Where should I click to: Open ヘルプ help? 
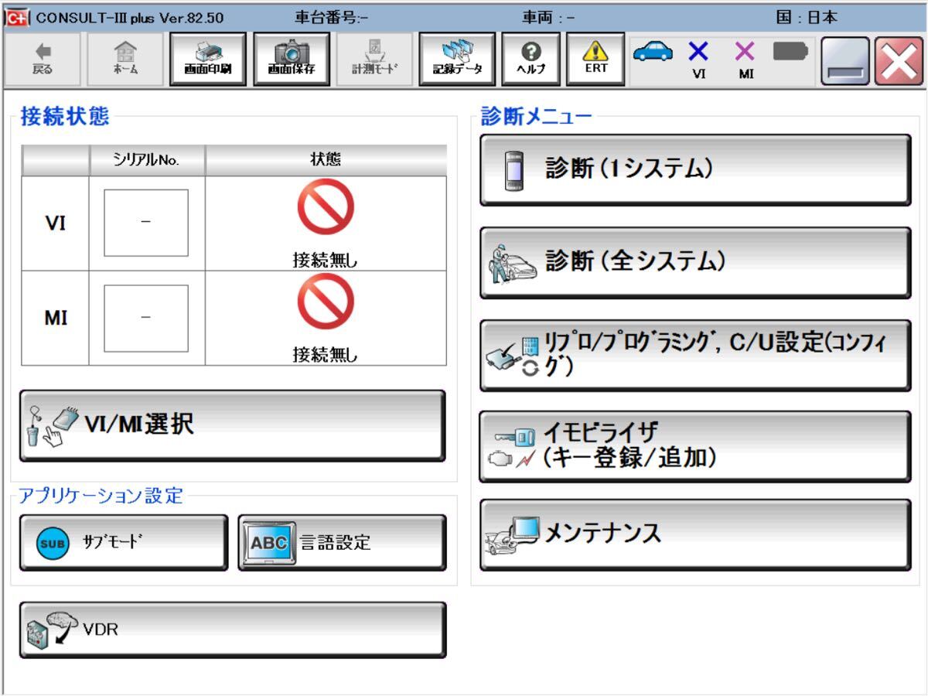531,59
